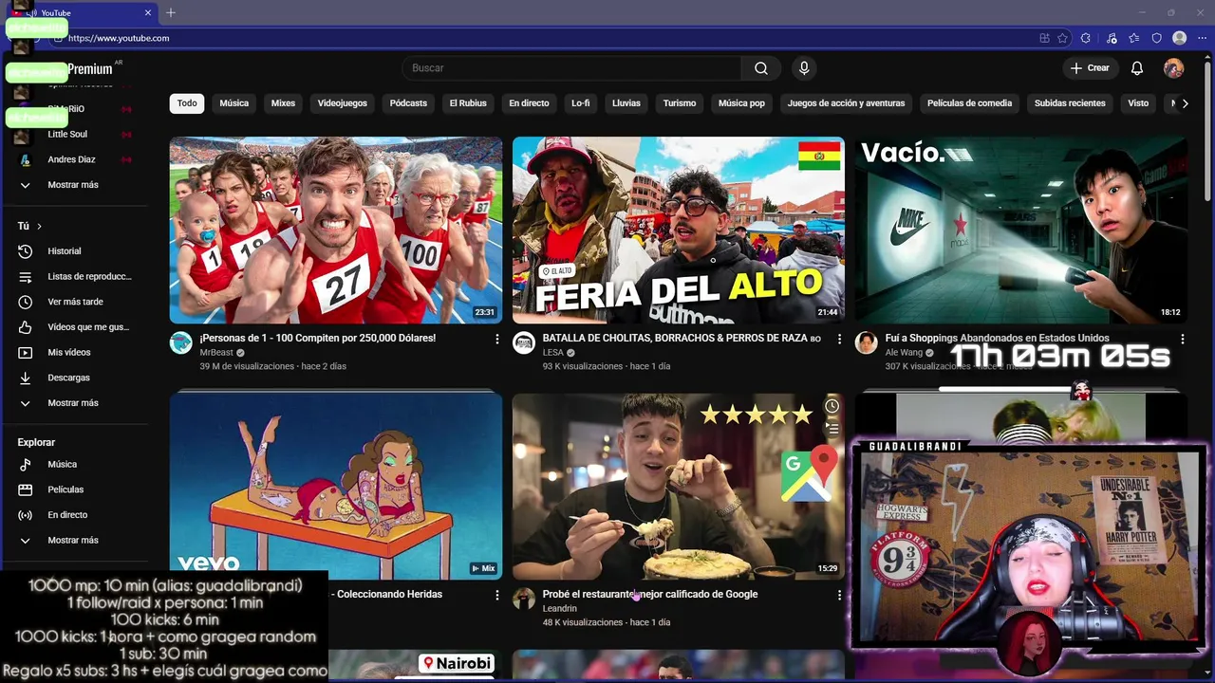
Task: Select the En directo filter chip
Action: [529, 103]
